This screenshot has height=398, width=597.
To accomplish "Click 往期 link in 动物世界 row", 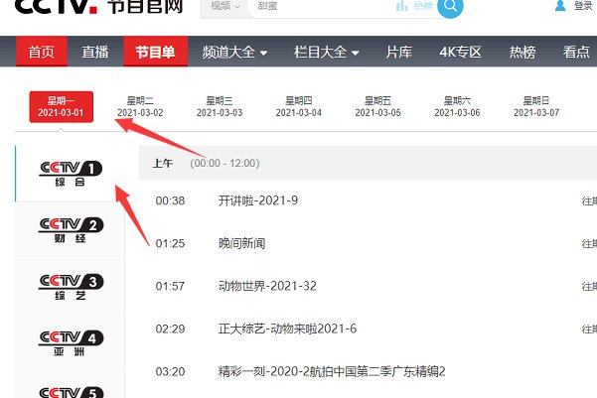I will [589, 286].
